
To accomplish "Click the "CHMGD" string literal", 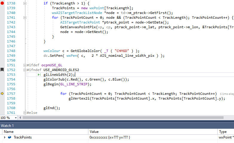I will 122,51.
